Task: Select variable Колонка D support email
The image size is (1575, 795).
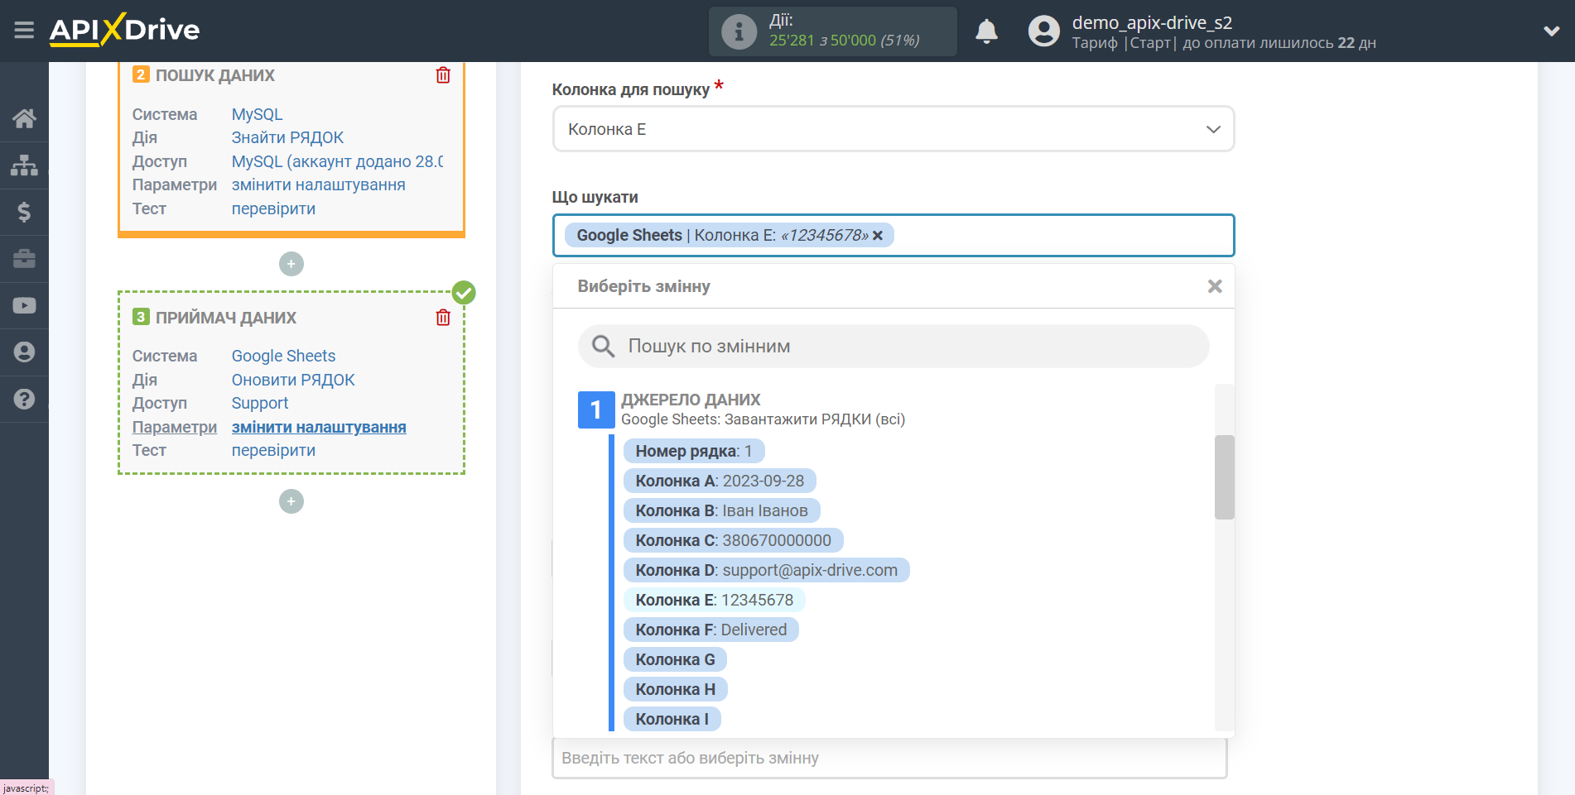Action: 766,570
